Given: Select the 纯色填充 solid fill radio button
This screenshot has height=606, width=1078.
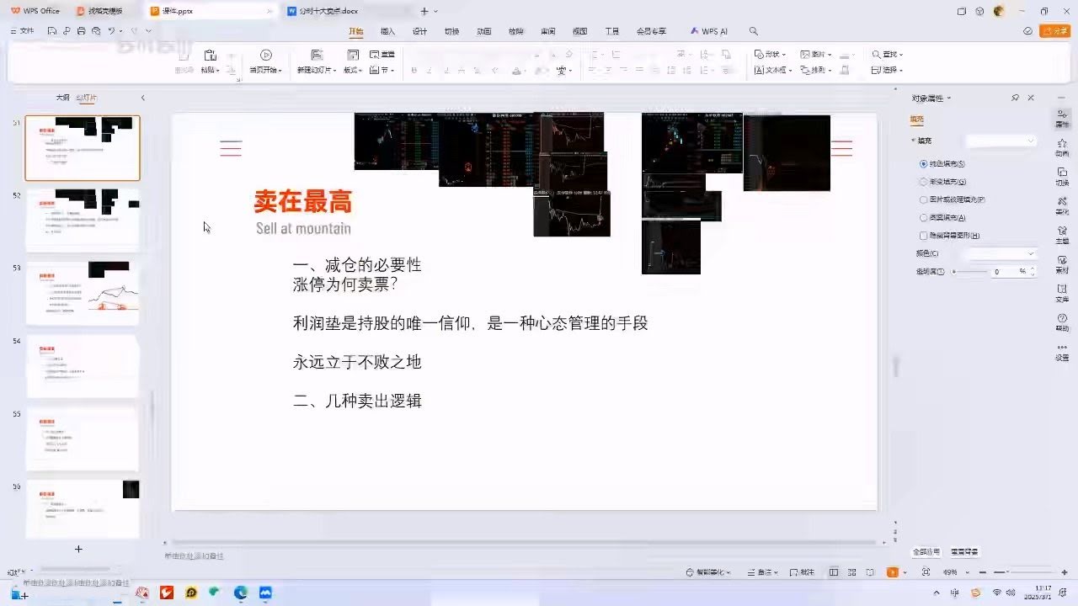Looking at the screenshot, I should coord(924,164).
